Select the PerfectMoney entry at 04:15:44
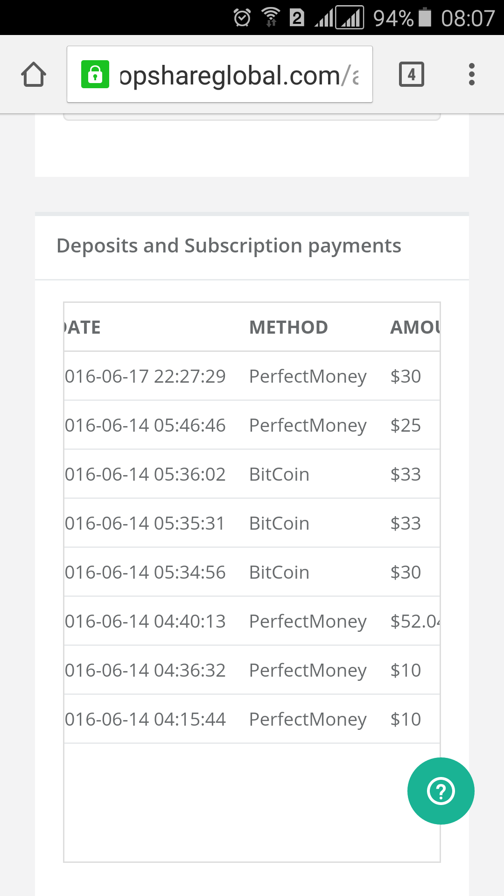 [x=308, y=719]
